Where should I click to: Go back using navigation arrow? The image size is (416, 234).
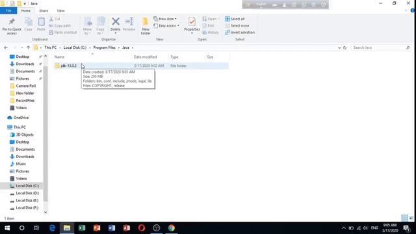click(6, 47)
